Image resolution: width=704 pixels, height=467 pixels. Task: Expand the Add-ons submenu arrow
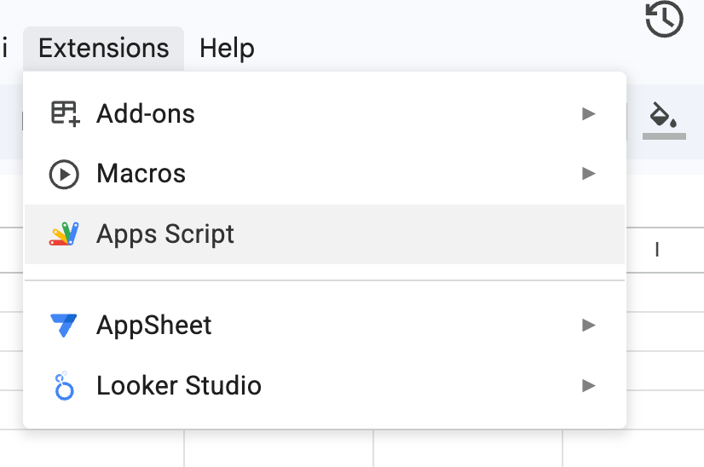[588, 113]
